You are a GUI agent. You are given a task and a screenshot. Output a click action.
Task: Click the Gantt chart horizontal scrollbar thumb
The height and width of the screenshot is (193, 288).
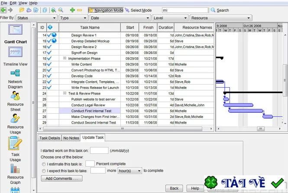(x=261, y=129)
